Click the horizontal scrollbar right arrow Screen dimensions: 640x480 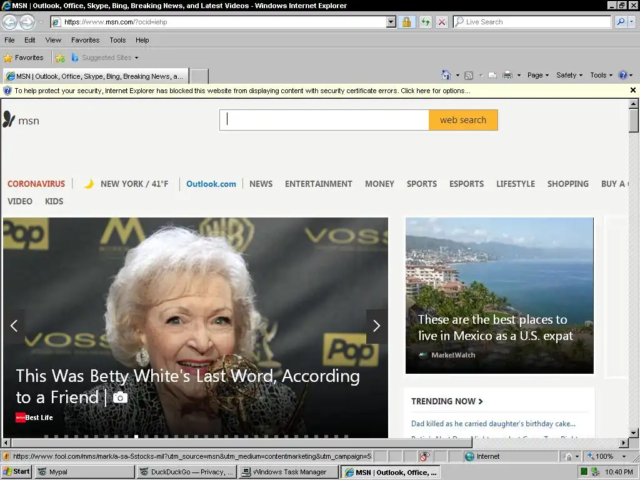point(623,442)
